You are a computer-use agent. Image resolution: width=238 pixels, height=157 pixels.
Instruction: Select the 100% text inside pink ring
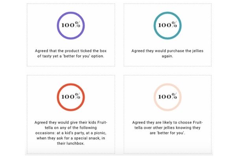[x=167, y=96]
